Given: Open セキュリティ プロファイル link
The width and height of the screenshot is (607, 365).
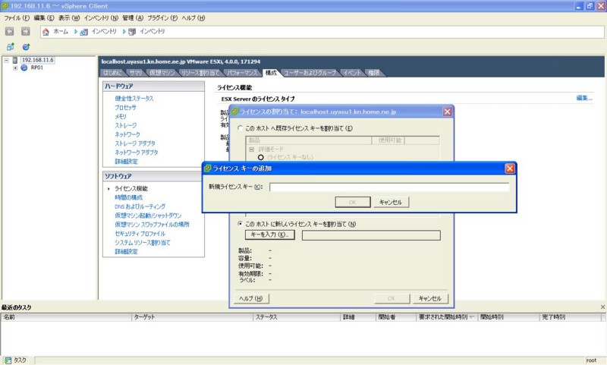Looking at the screenshot, I should pyautogui.click(x=140, y=234).
